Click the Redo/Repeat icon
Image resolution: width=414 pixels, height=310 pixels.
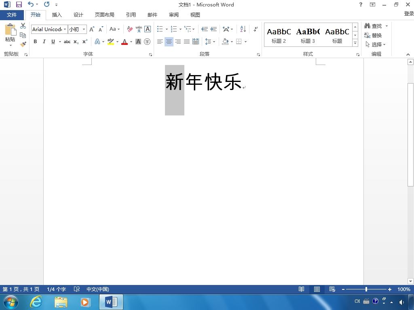47,4
